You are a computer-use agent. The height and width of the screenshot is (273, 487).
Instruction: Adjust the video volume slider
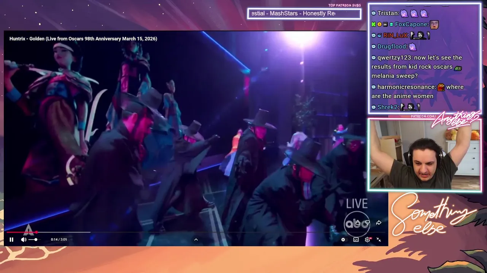(35, 240)
